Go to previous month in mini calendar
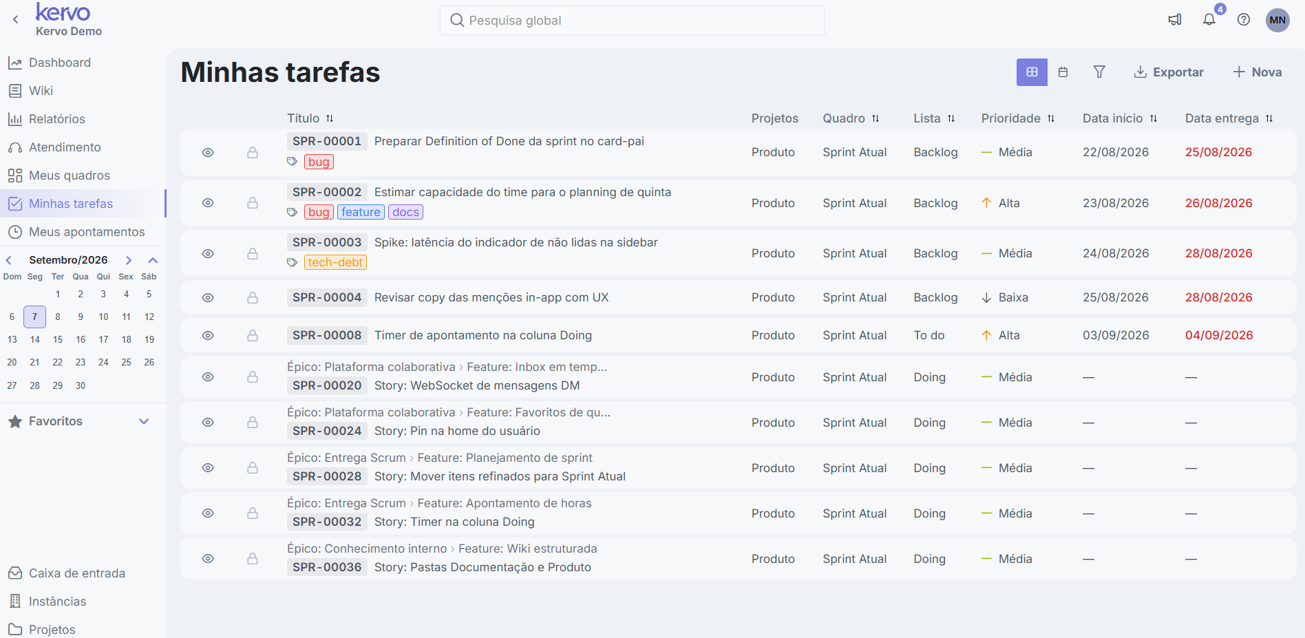The image size is (1305, 638). click(9, 260)
